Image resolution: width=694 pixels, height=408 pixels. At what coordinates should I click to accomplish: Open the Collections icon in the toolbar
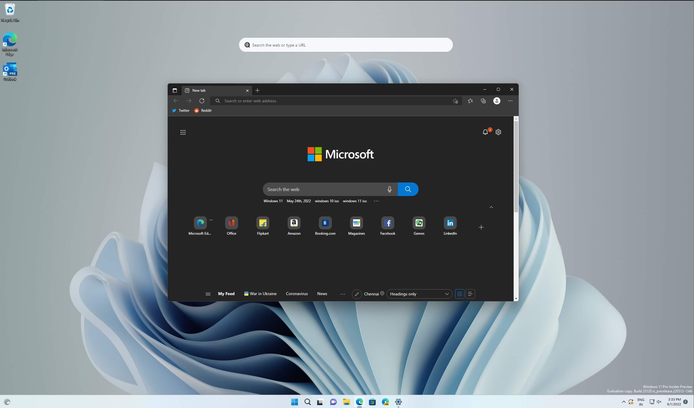click(x=483, y=101)
